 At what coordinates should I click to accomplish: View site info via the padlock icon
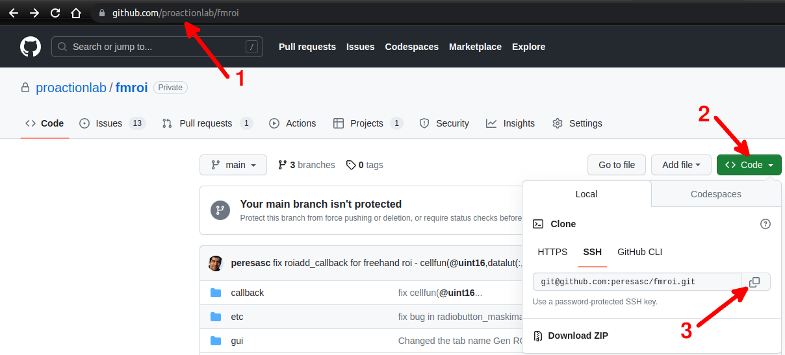[101, 13]
